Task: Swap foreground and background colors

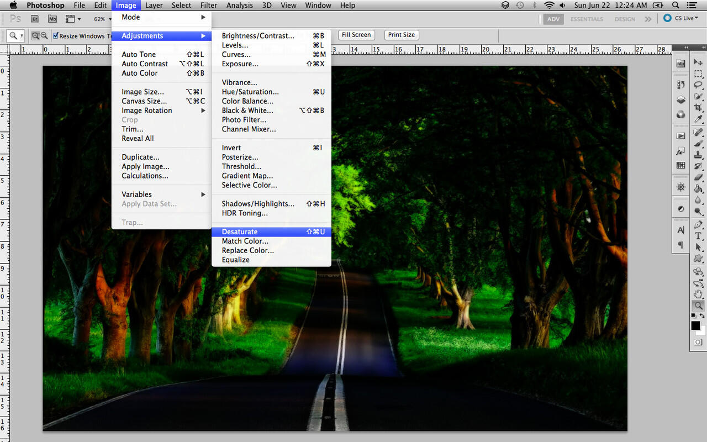Action: click(702, 315)
